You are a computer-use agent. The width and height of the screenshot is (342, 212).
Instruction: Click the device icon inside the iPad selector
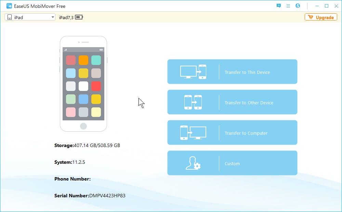pyautogui.click(x=9, y=17)
